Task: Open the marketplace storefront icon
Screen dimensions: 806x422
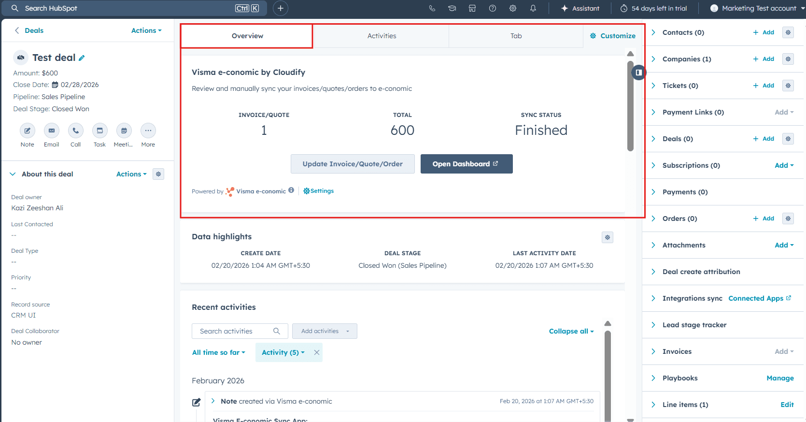Action: pos(472,8)
